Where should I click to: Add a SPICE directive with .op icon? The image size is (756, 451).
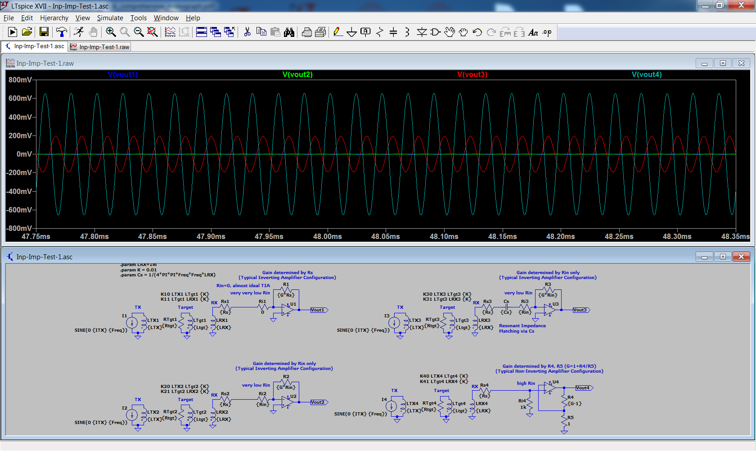coord(547,32)
